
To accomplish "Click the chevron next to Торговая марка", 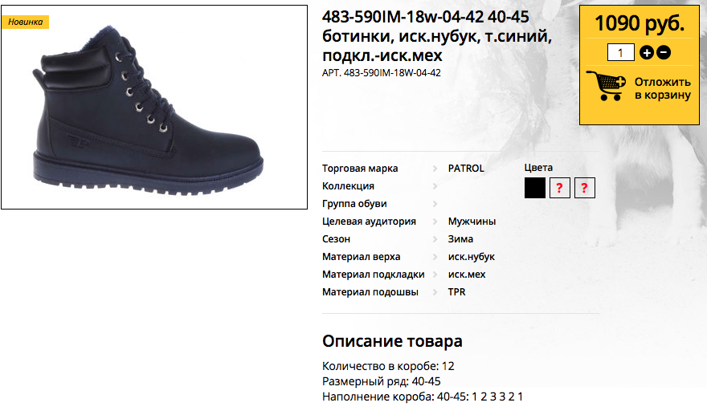I will coord(435,169).
